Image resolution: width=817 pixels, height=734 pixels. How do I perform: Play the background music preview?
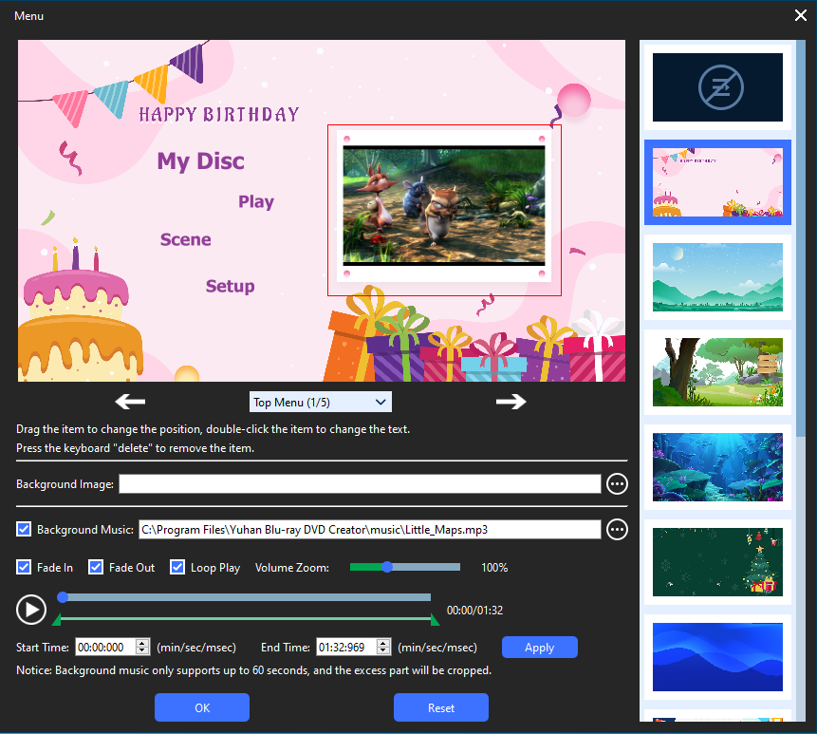pos(31,610)
